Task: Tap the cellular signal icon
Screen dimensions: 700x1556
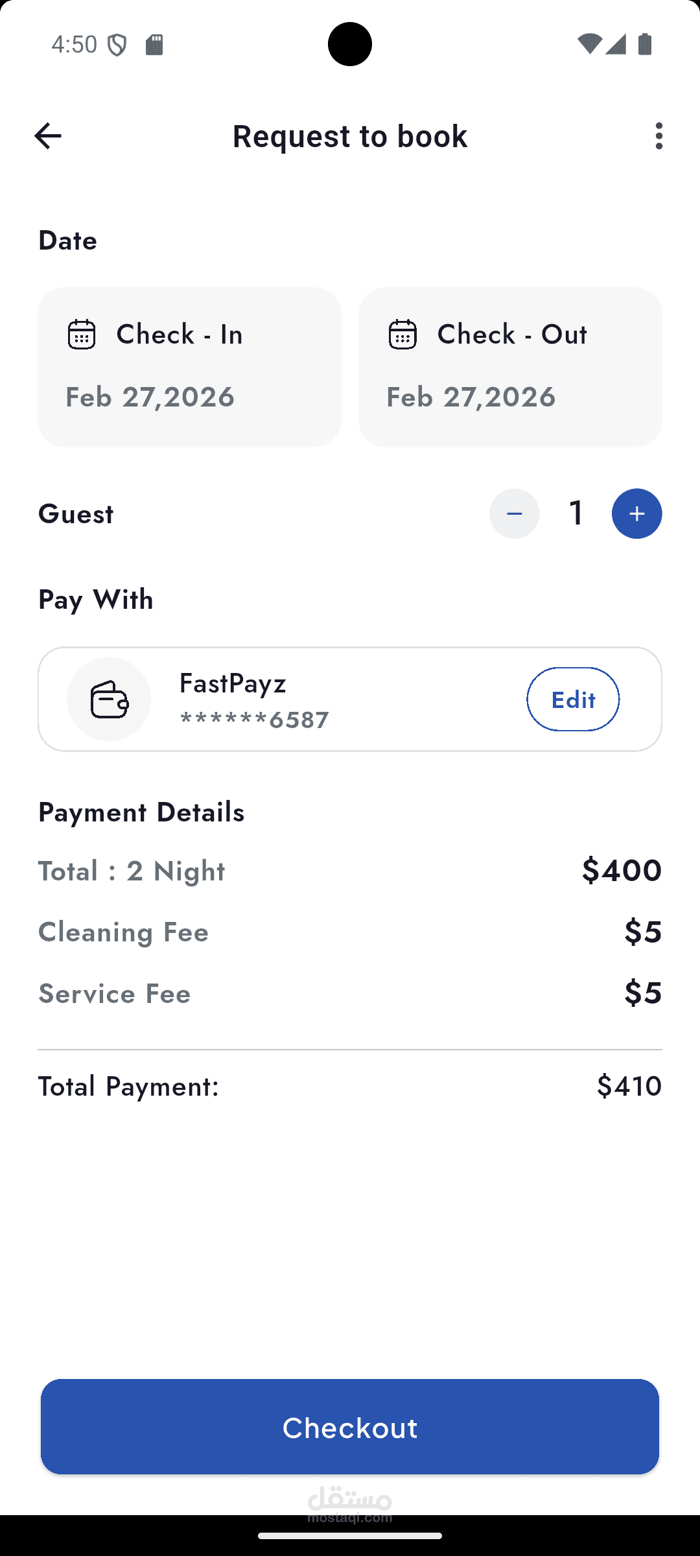Action: [616, 44]
